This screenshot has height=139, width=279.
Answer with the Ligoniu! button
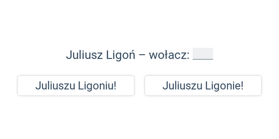point(76,85)
